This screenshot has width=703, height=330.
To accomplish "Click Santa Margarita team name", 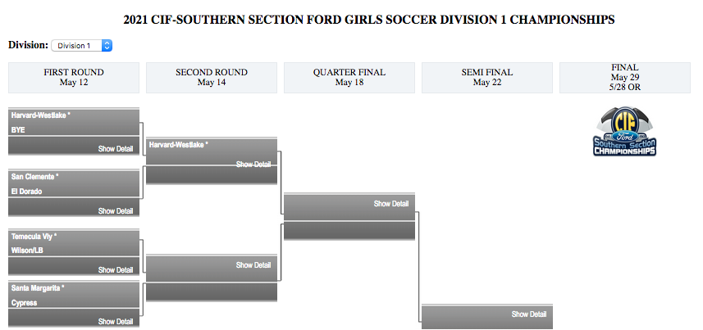I will [37, 288].
